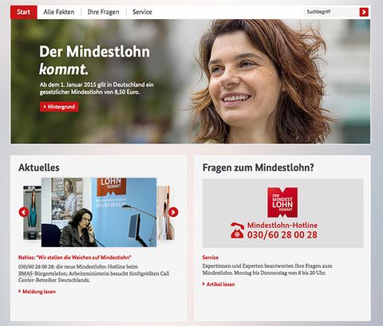383x326 pixels.
Task: Advance to the next Aktuelles carousel slide
Action: pos(173,212)
